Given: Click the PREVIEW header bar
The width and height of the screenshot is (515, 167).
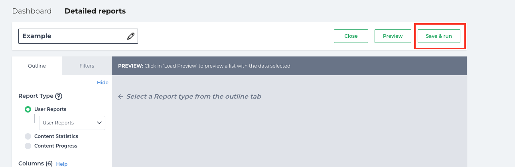Looking at the screenshot, I should pyautogui.click(x=289, y=66).
